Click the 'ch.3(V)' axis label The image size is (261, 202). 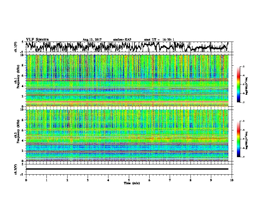pyautogui.click(x=15, y=169)
